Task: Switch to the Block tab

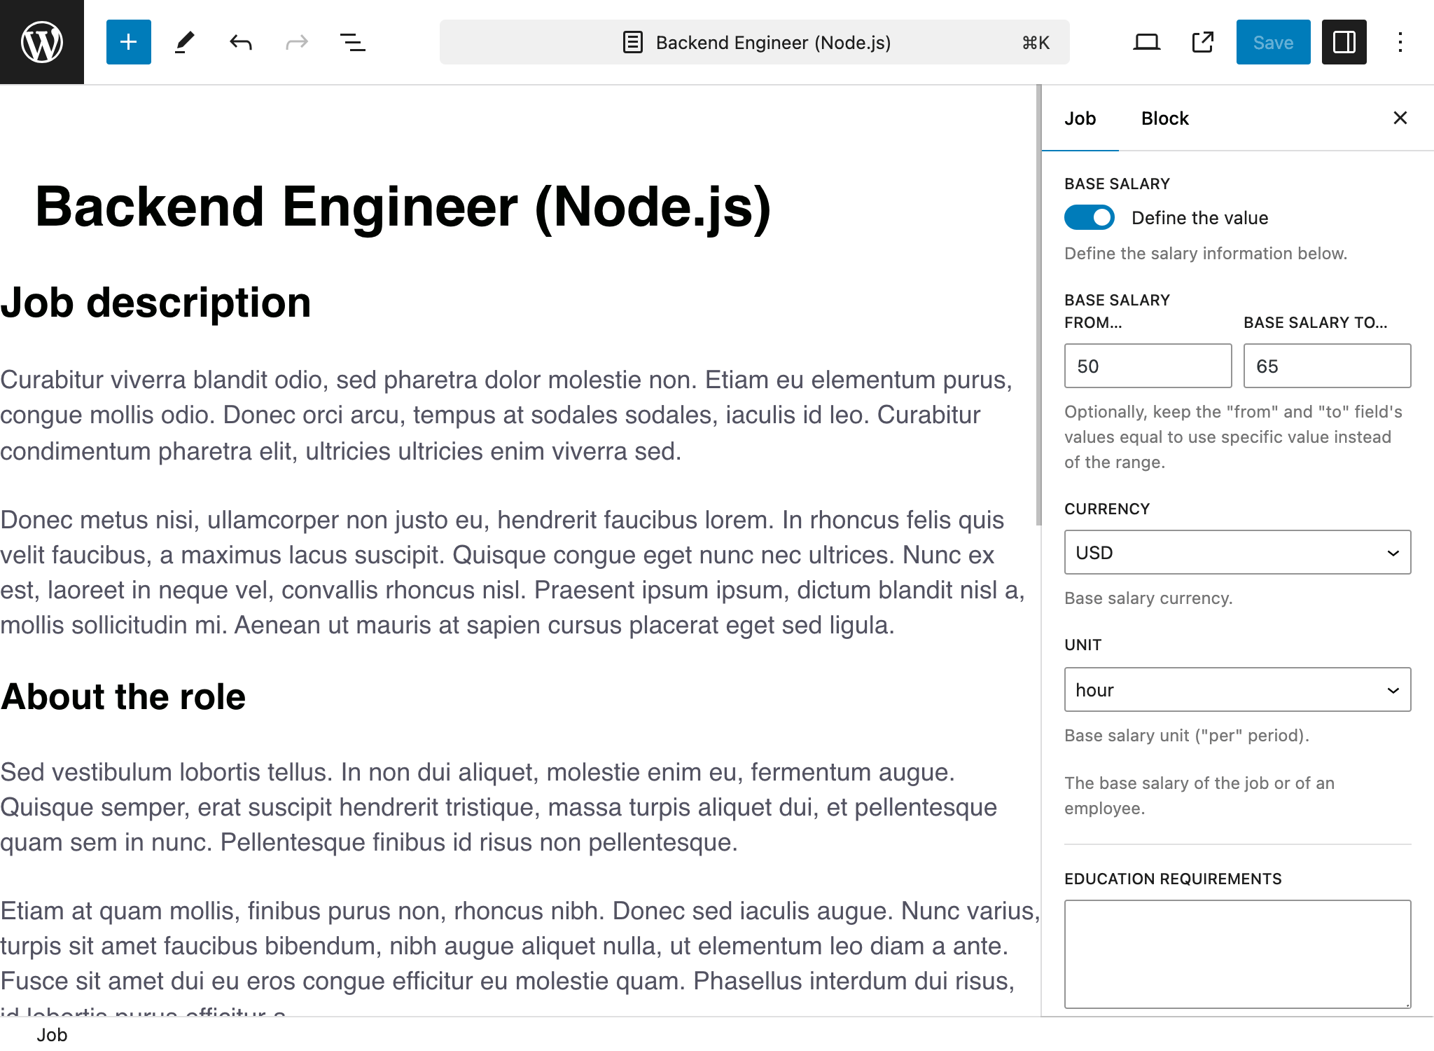Action: [1164, 119]
